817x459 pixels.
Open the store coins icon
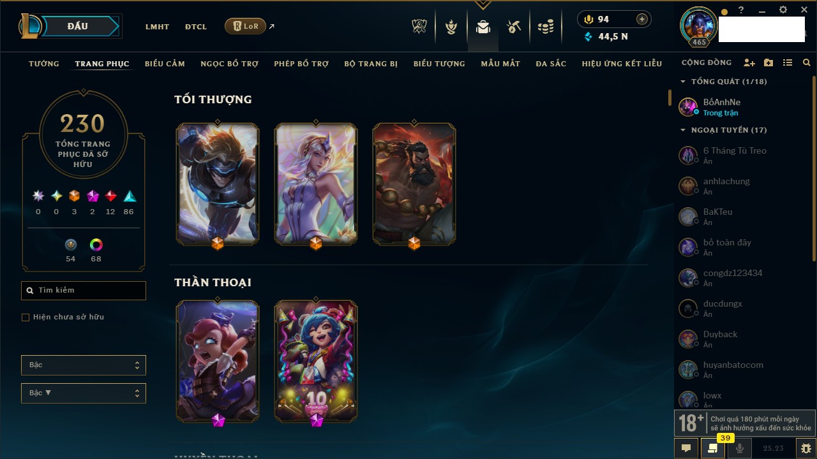(546, 27)
